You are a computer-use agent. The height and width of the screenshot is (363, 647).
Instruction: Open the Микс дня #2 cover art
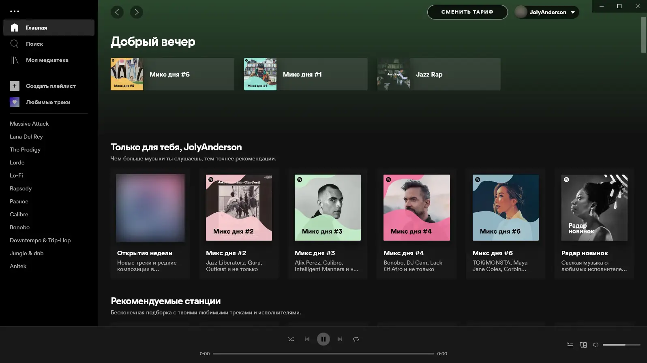239,208
